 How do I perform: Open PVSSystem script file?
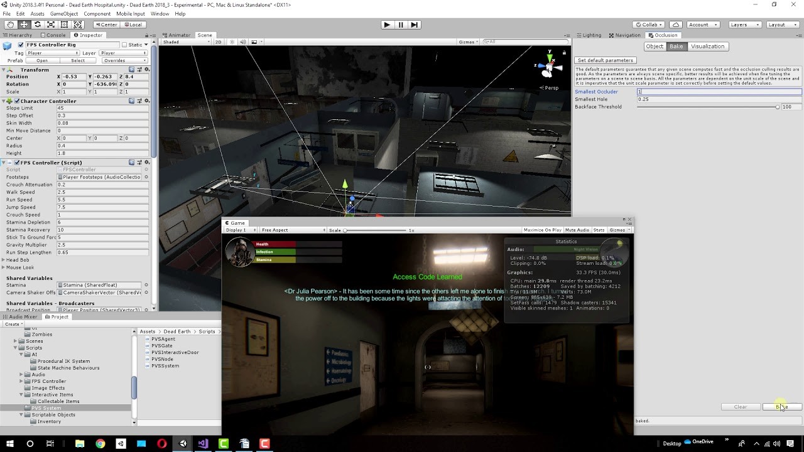click(165, 365)
